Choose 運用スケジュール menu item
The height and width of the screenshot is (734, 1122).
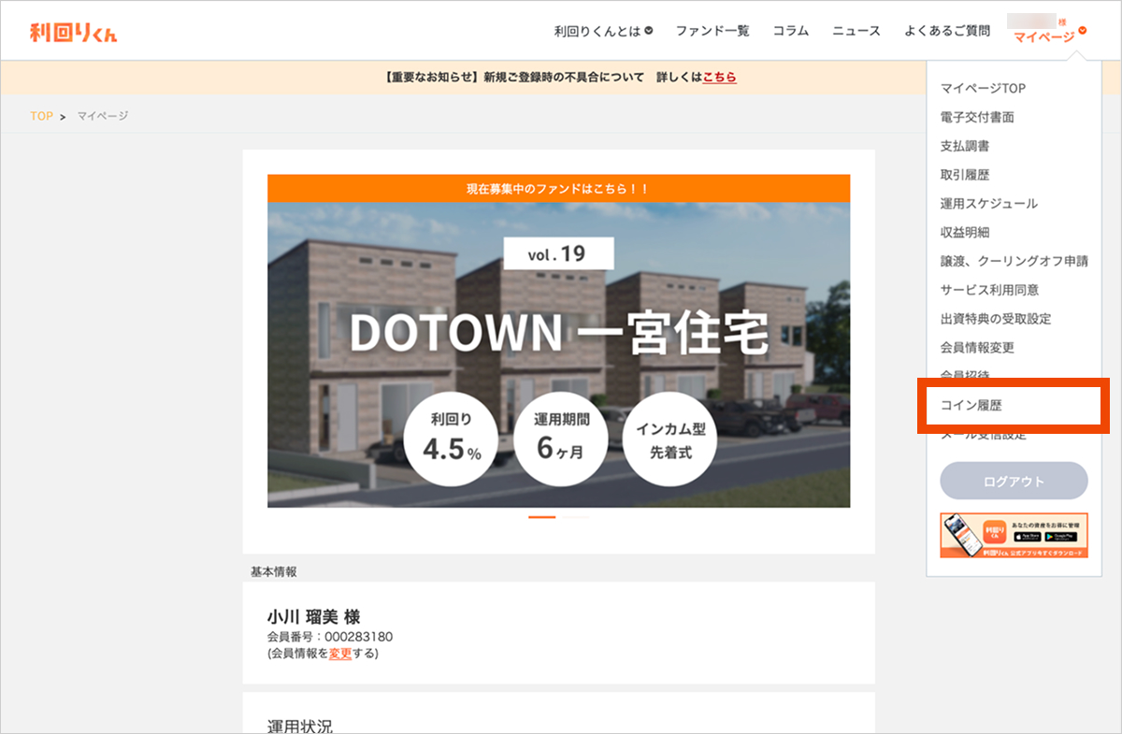(988, 204)
